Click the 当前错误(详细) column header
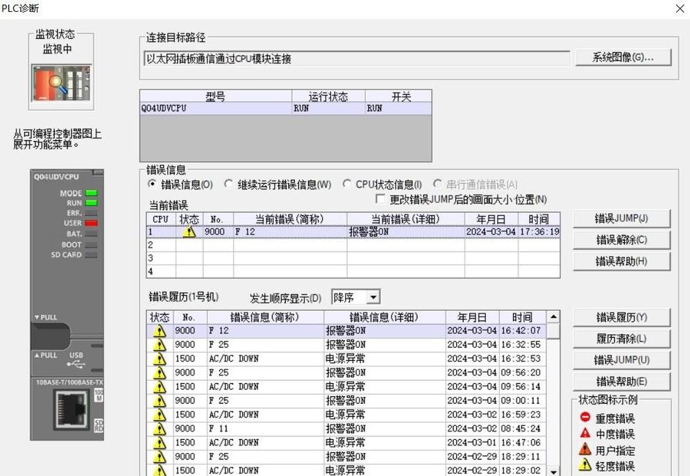This screenshot has width=690, height=476. [x=405, y=219]
